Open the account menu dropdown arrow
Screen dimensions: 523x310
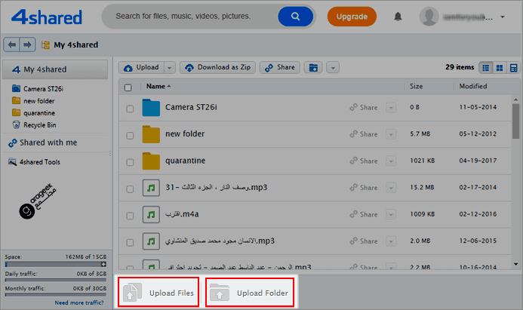click(x=503, y=17)
